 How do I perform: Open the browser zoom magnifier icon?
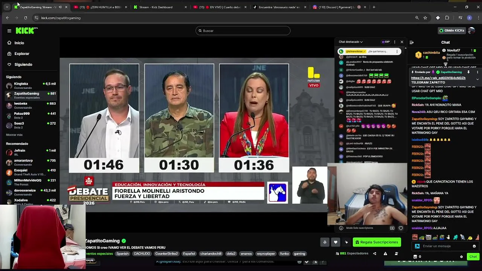(417, 18)
